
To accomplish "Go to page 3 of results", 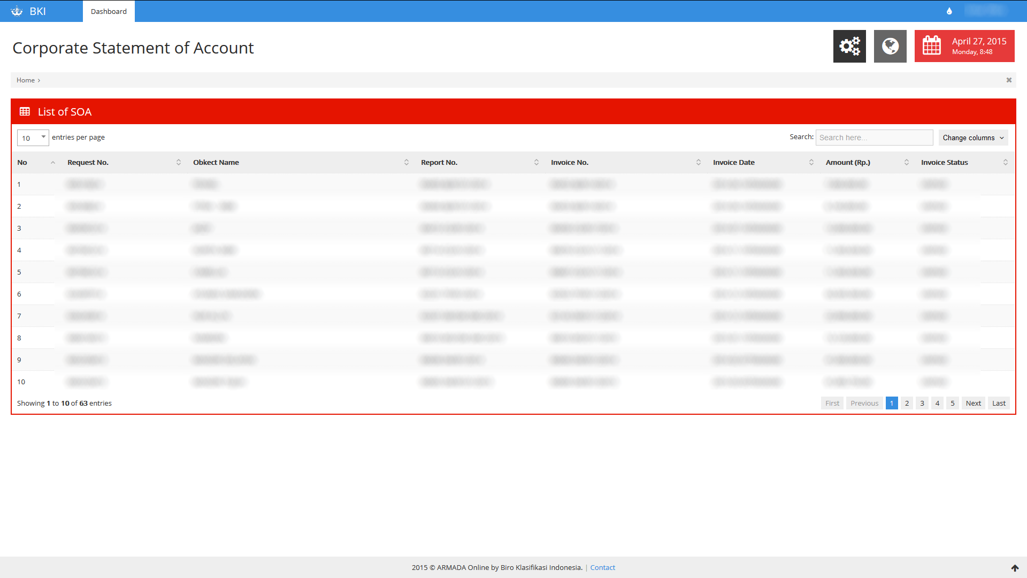I will (x=922, y=404).
